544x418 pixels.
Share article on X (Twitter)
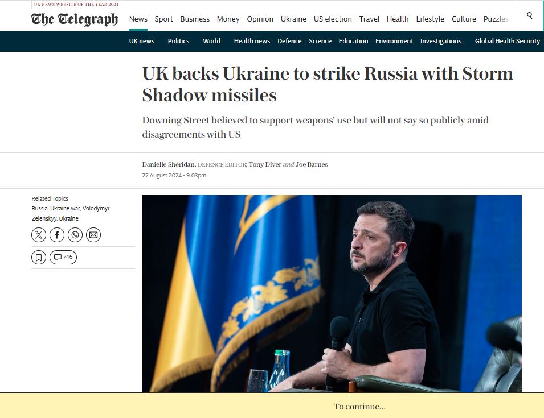pyautogui.click(x=39, y=235)
